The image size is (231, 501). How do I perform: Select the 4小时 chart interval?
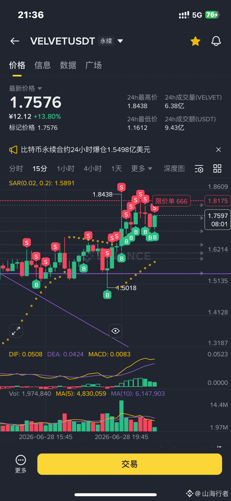pos(93,169)
